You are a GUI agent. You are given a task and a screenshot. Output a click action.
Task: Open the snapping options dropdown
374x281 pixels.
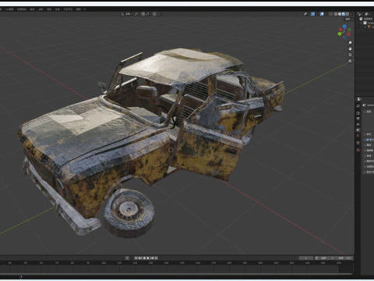tap(148, 14)
